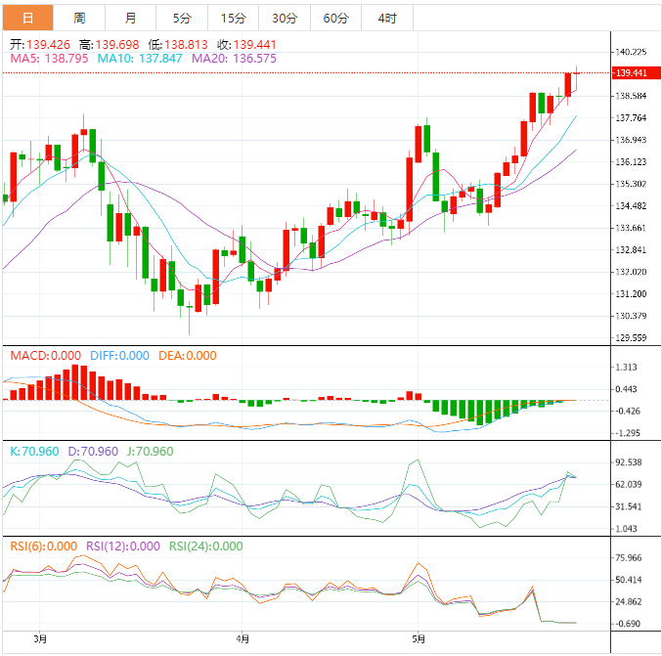Click the DIFF value label

(119, 356)
